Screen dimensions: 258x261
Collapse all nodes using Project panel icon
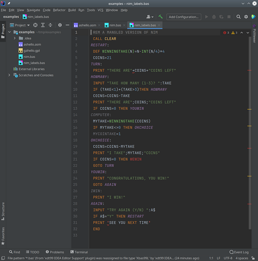50,25
